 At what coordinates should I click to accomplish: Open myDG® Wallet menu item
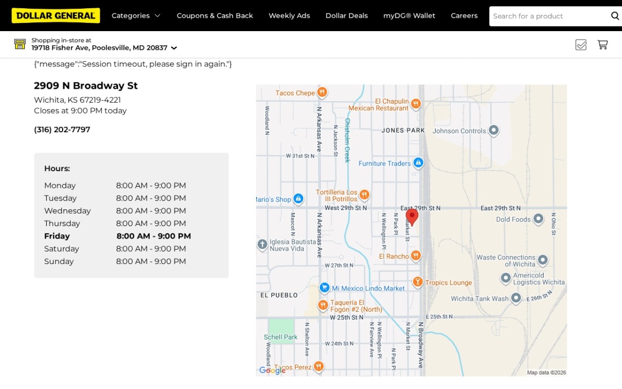tap(409, 16)
